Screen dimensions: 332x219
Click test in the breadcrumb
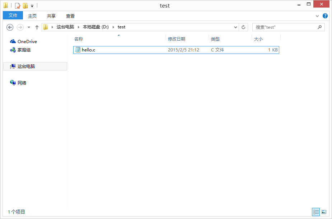coord(121,27)
